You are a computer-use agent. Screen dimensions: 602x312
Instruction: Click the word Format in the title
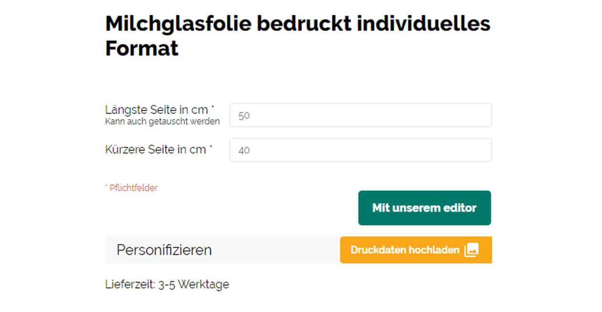pos(142,48)
